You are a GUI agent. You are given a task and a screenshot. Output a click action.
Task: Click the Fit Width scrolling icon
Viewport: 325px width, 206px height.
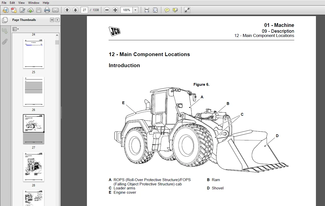[147, 10]
